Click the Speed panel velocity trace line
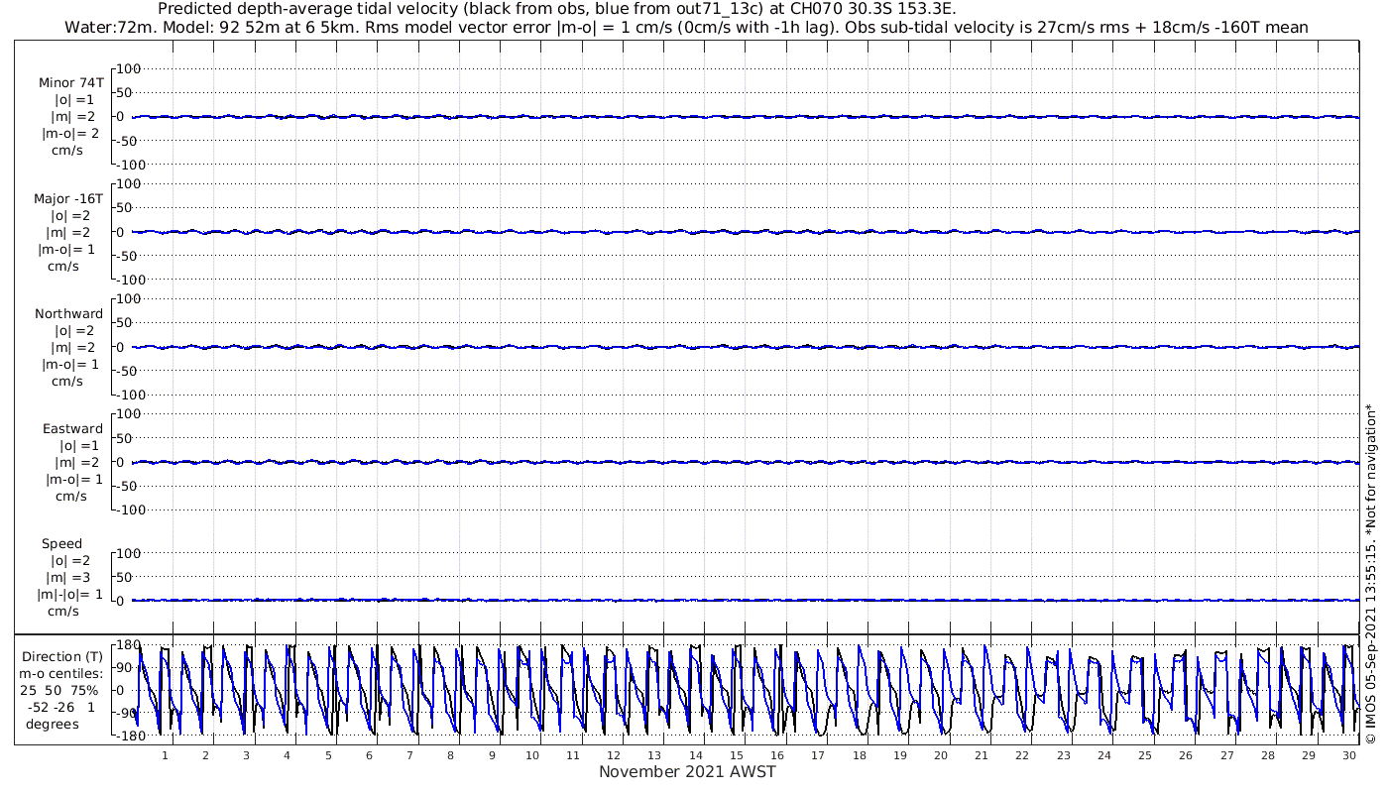The width and height of the screenshot is (1388, 793). [x=744, y=600]
